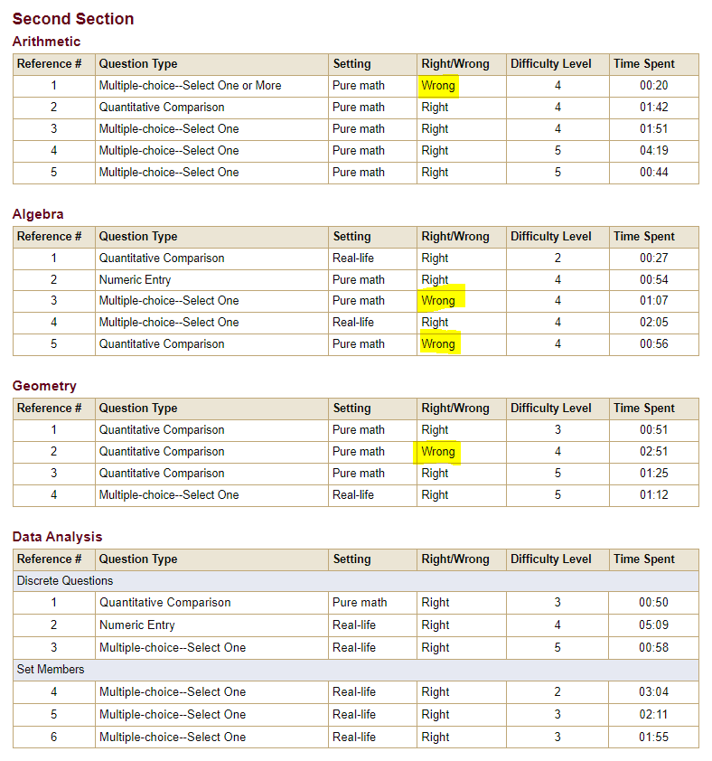Click Time Spent header in Data Analysis table
712x761 pixels.
pyautogui.click(x=644, y=559)
